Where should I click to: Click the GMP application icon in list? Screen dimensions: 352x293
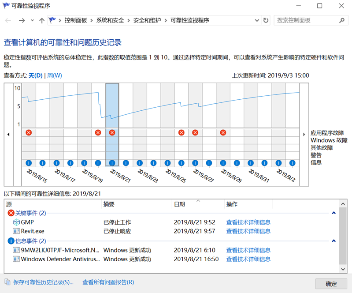16,222
